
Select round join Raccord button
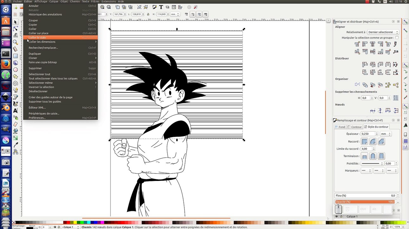click(x=373, y=142)
